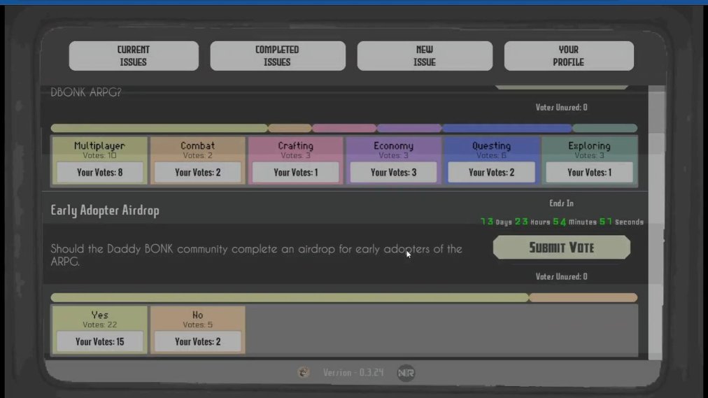Click Your Votes box under Combat
708x398 pixels.
pos(197,172)
